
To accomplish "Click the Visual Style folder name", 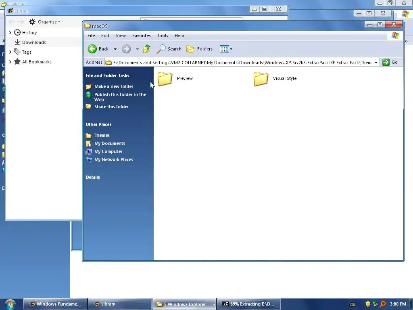I will (285, 78).
